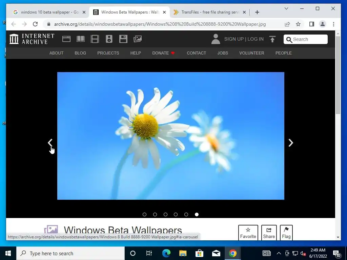The image size is (347, 260).
Task: Open Microsoft Edge from taskbar
Action: coord(166,253)
